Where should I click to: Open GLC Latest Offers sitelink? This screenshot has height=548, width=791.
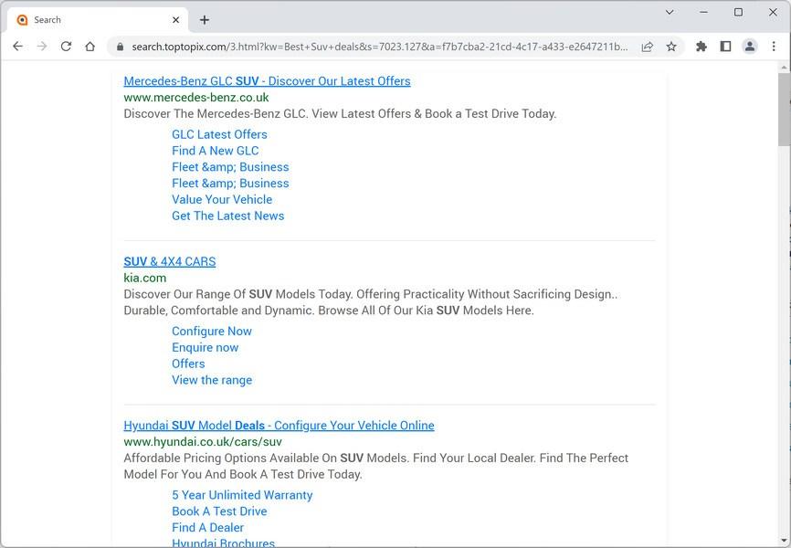click(219, 135)
